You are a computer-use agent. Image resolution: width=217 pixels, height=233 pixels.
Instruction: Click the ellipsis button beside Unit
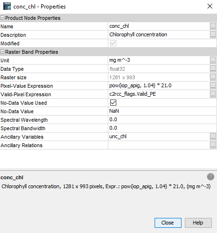(213, 60)
